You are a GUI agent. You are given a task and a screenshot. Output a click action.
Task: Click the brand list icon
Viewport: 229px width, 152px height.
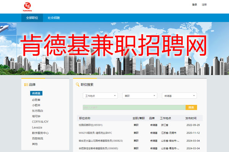pyautogui.click(x=26, y=84)
